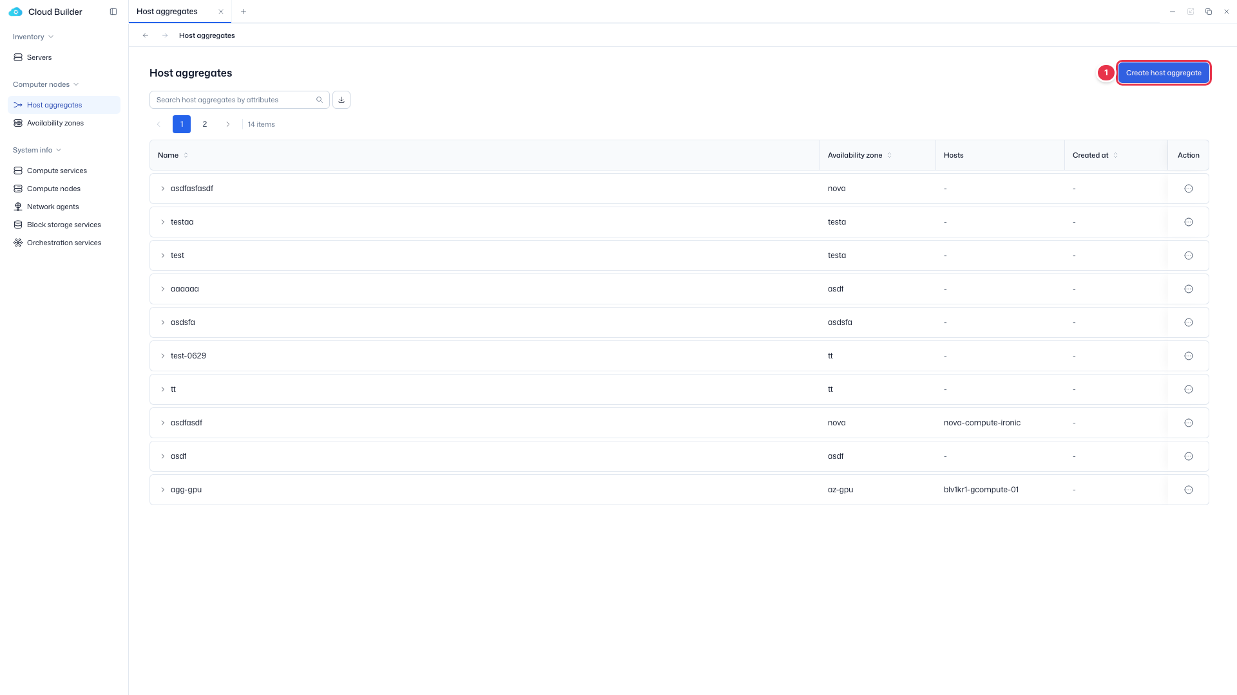
Task: Go forward with the navigation arrow
Action: pos(165,35)
